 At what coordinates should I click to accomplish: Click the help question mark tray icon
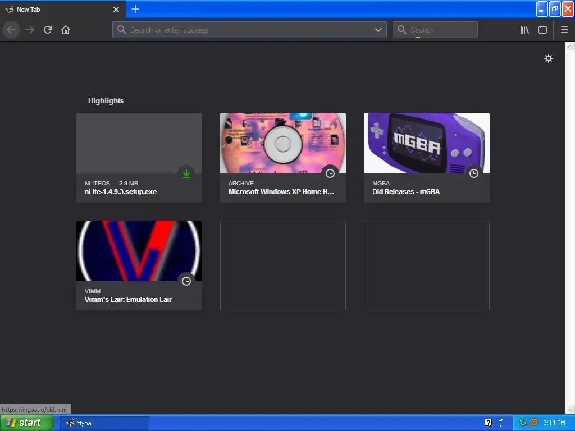click(x=488, y=423)
